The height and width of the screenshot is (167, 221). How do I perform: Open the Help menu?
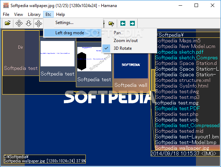point(60,14)
